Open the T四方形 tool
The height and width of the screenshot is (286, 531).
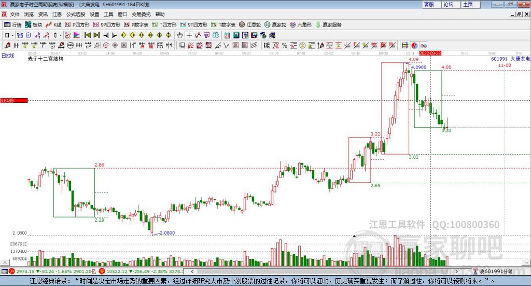point(164,25)
